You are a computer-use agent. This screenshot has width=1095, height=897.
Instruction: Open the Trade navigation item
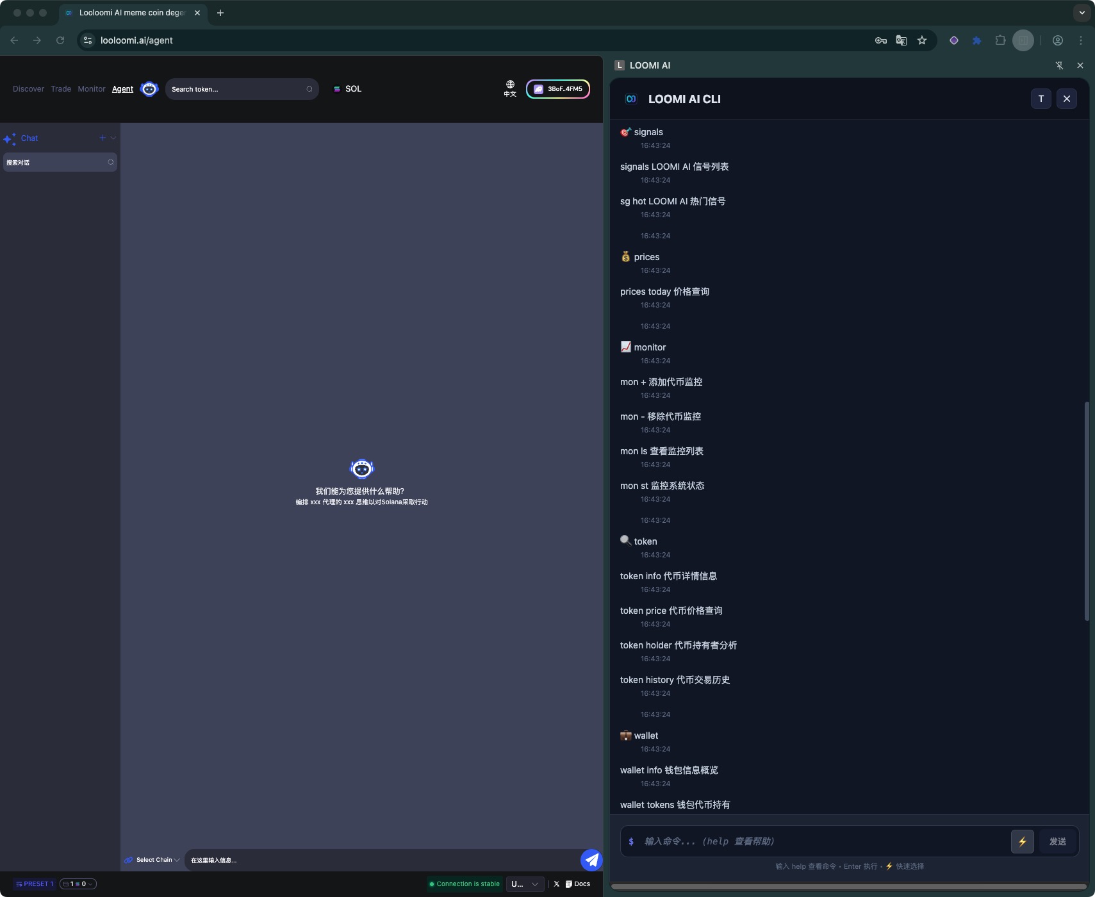coord(60,89)
